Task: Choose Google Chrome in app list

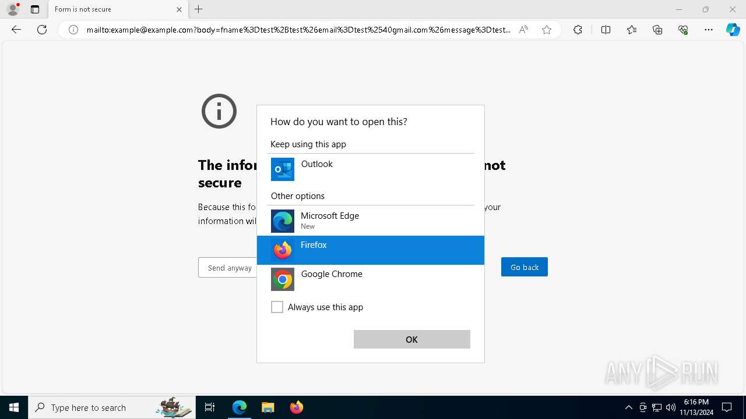Action: click(x=371, y=279)
